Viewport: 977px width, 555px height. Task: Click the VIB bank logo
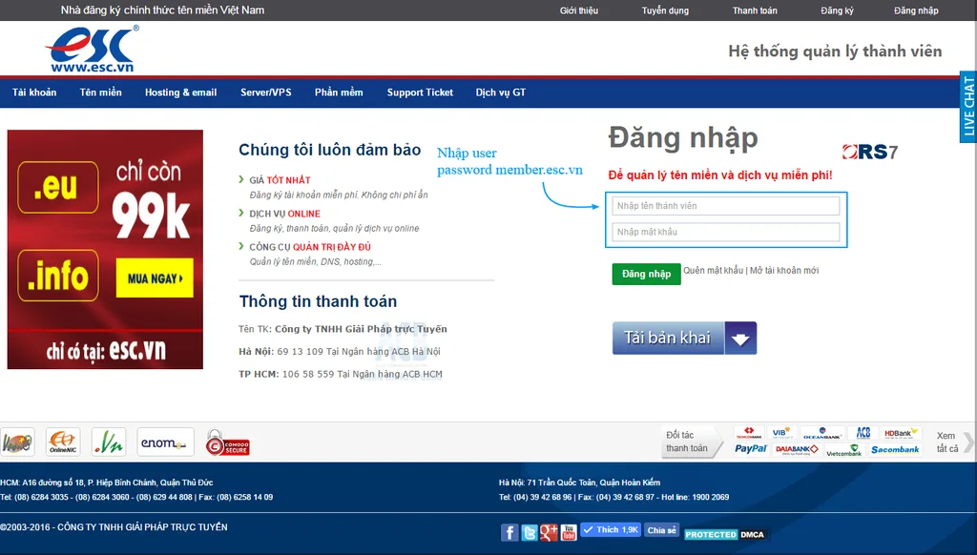point(781,433)
